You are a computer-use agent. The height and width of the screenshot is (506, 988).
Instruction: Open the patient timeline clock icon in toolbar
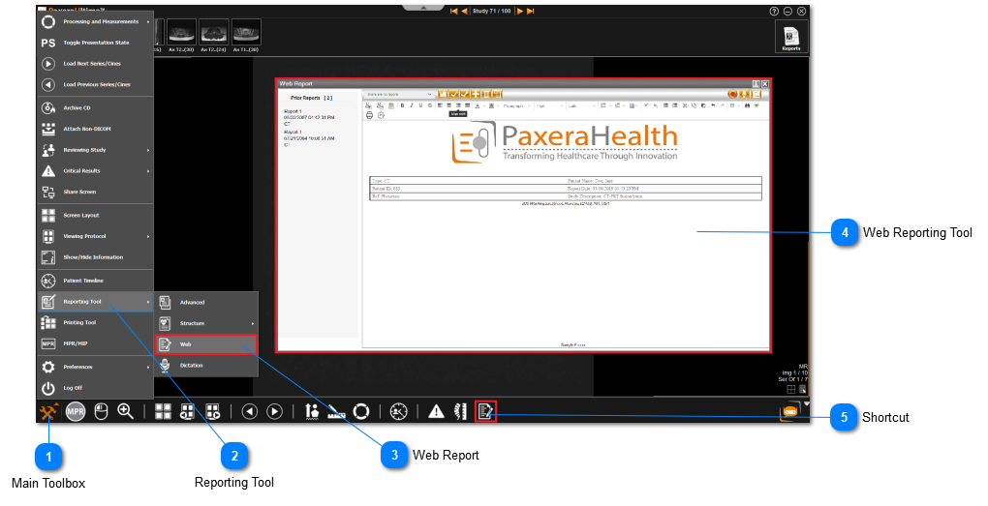pyautogui.click(x=398, y=411)
